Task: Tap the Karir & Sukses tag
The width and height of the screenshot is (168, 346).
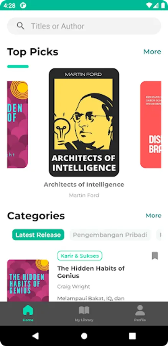Action: tap(80, 256)
